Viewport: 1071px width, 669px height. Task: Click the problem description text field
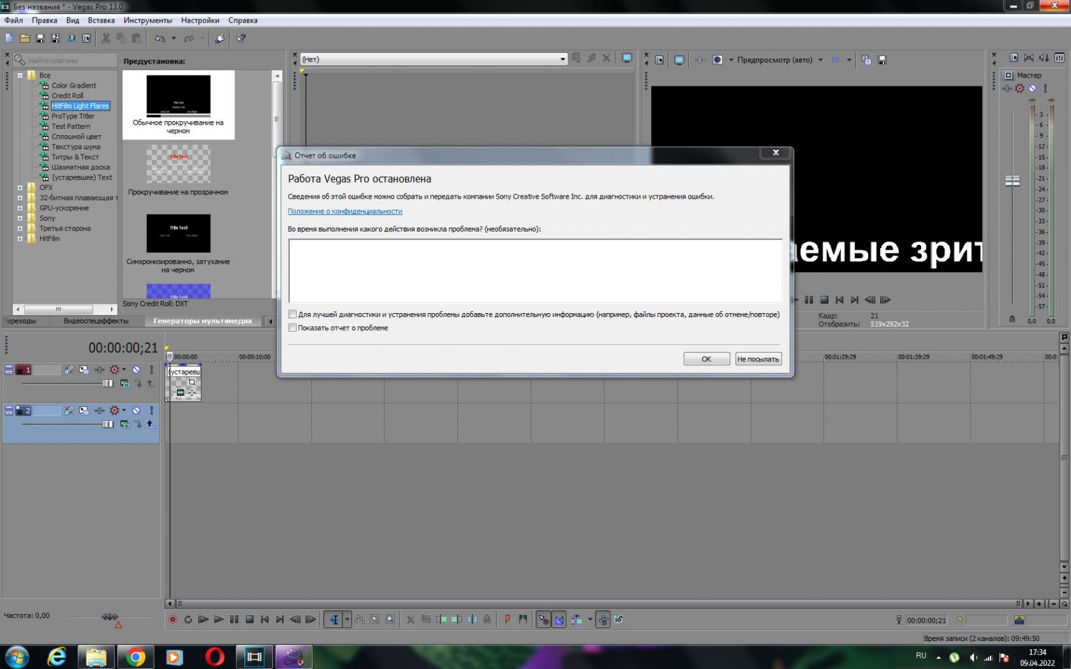535,270
